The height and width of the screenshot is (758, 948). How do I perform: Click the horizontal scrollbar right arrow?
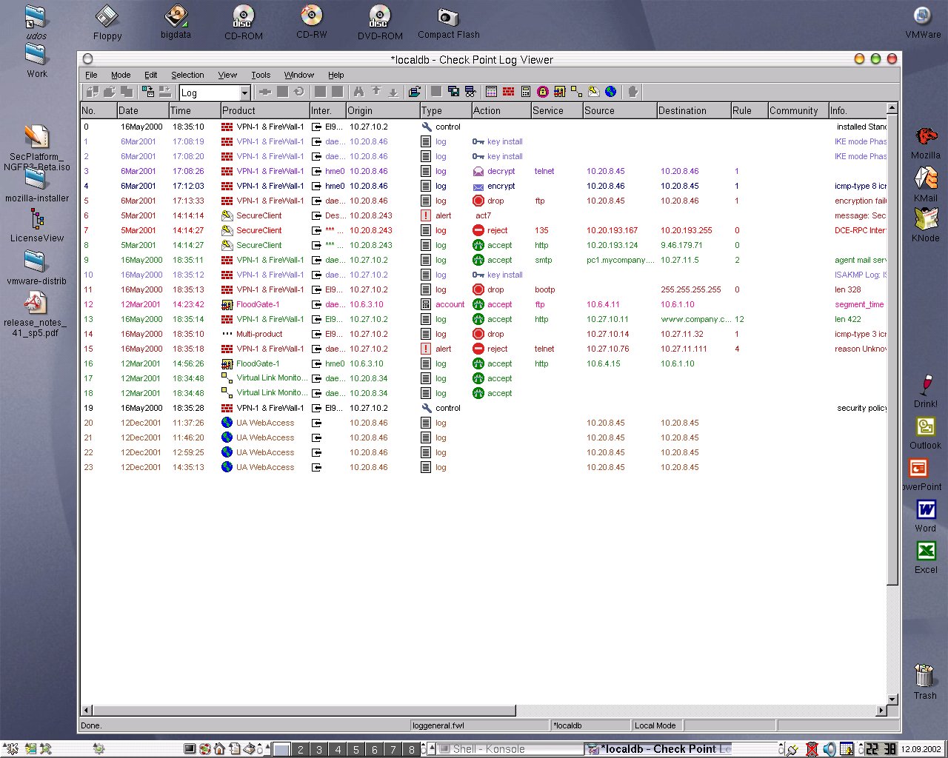[x=881, y=711]
